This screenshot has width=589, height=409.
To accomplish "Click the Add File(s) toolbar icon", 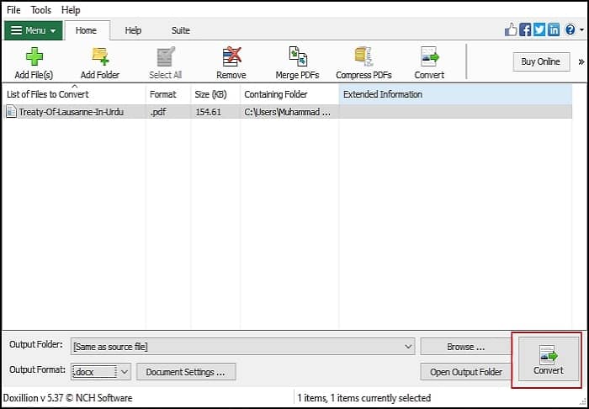I will (x=34, y=57).
